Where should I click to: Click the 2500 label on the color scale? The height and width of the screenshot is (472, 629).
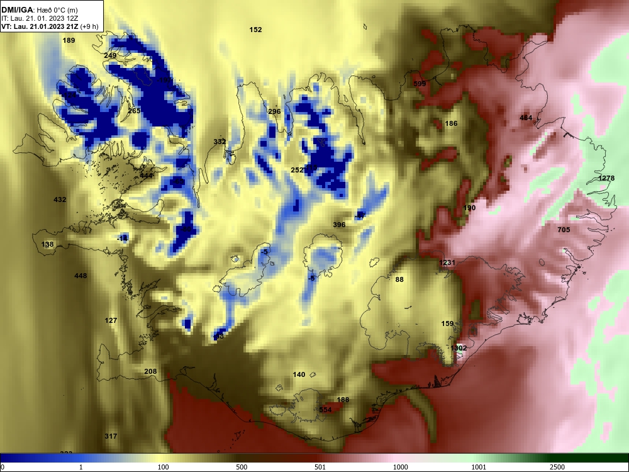(x=557, y=467)
